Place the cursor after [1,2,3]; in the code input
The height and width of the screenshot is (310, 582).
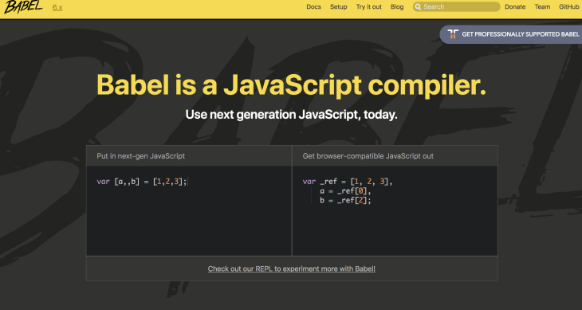[188, 182]
